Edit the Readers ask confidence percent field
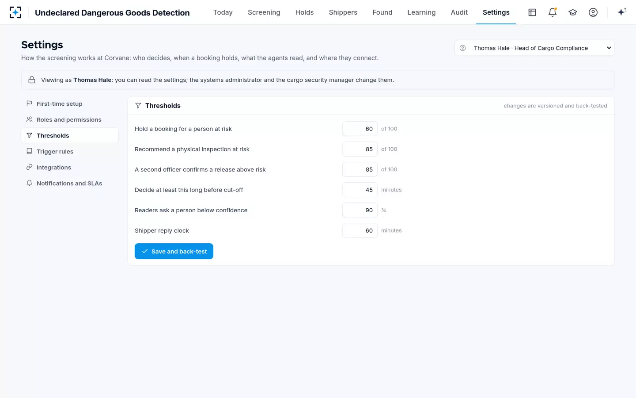Image resolution: width=636 pixels, height=398 pixels. (360, 210)
